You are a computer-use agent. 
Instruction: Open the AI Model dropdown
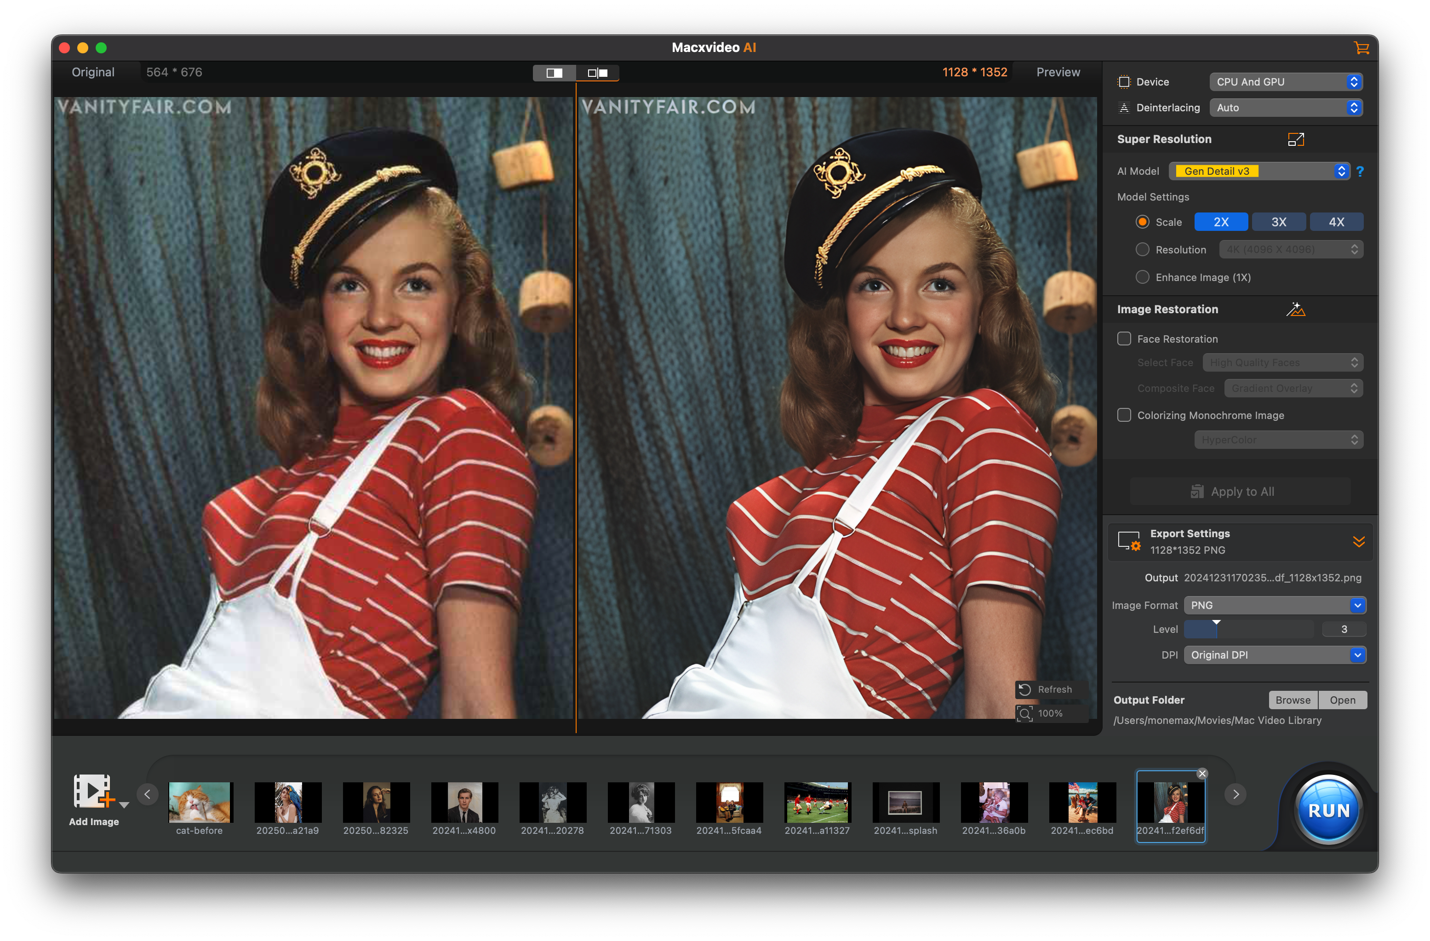1259,171
